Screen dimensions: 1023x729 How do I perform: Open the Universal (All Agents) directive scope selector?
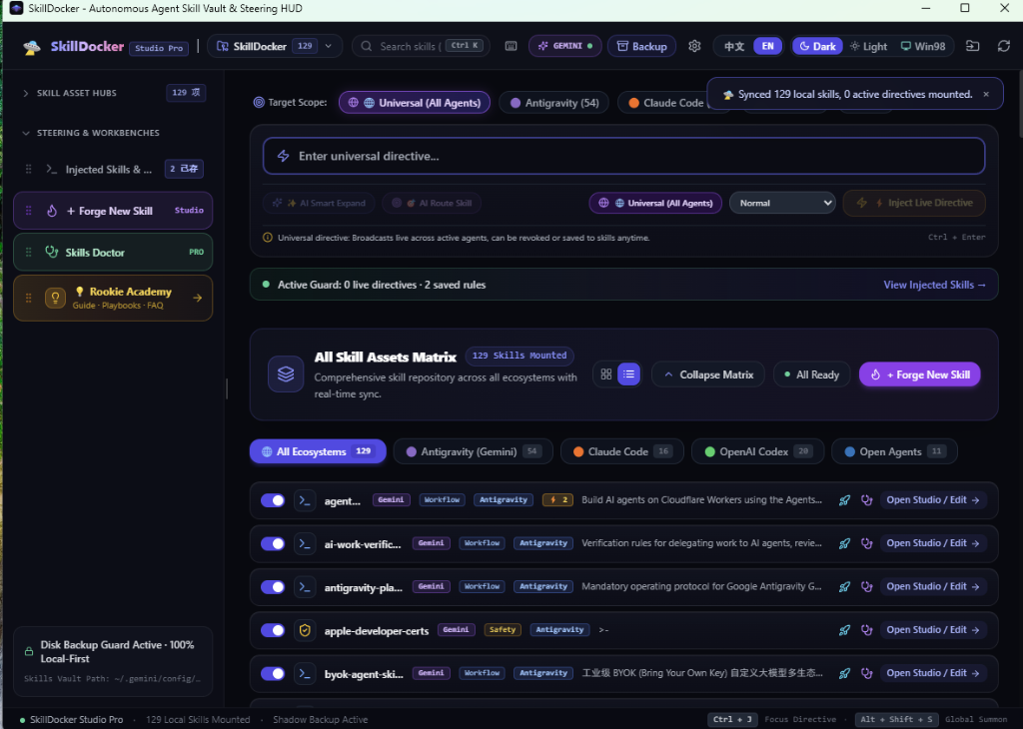(x=655, y=203)
